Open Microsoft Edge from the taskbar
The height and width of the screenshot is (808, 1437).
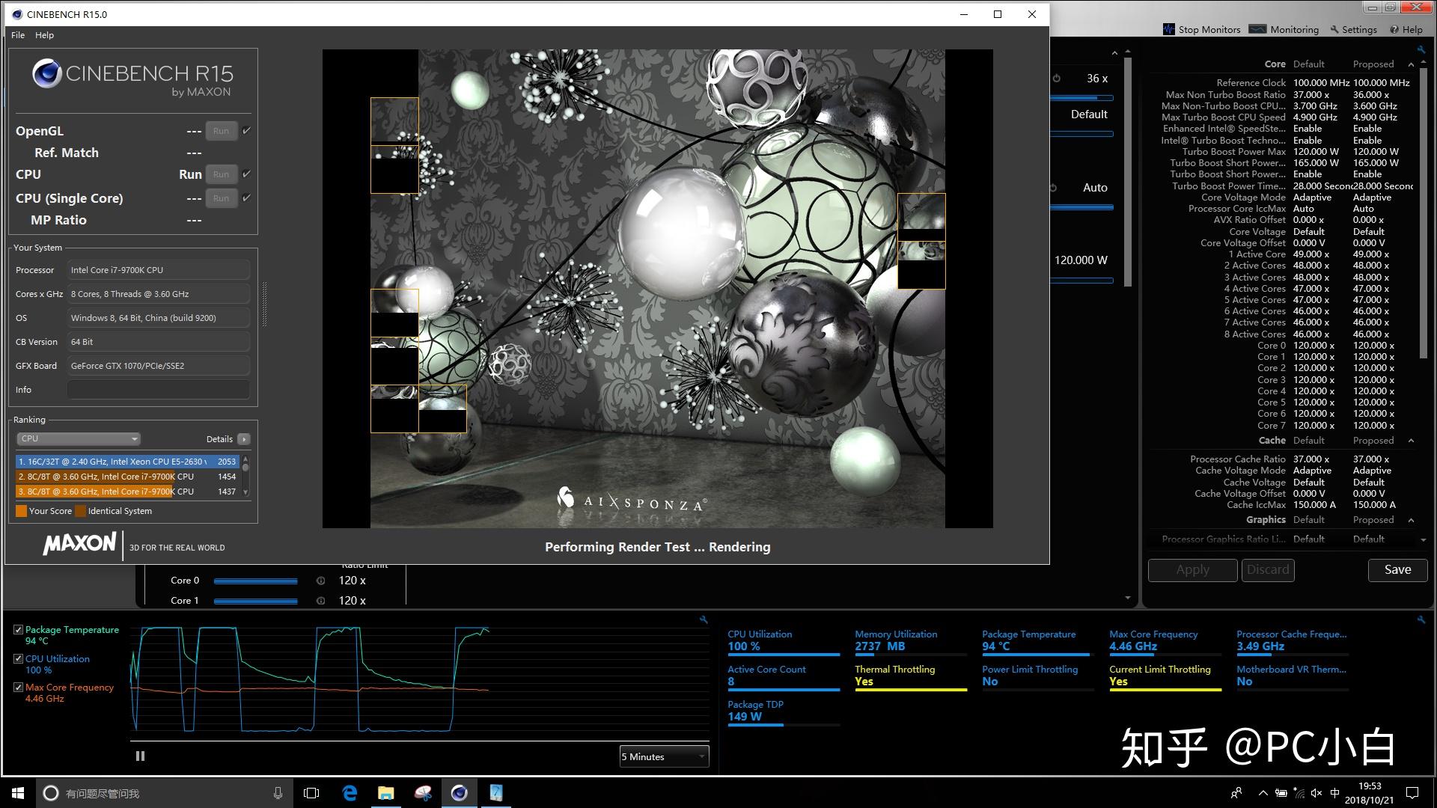point(350,793)
